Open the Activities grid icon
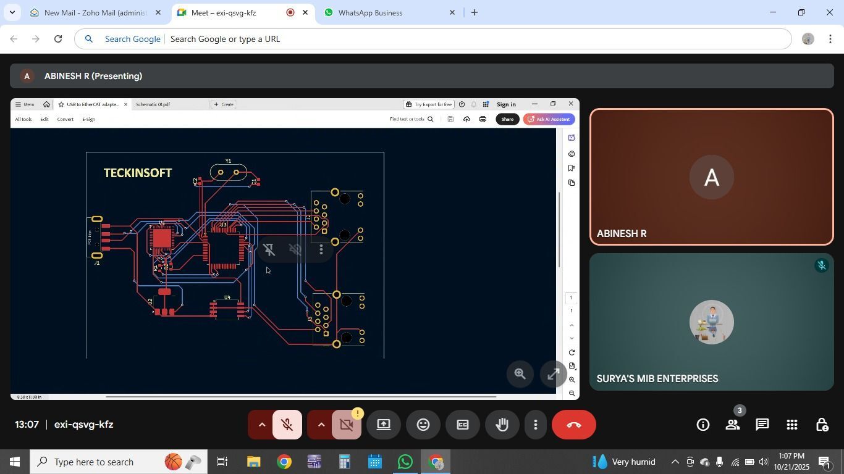 (792, 425)
